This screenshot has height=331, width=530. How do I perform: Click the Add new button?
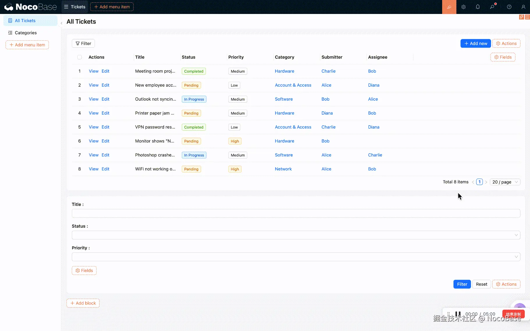(476, 44)
